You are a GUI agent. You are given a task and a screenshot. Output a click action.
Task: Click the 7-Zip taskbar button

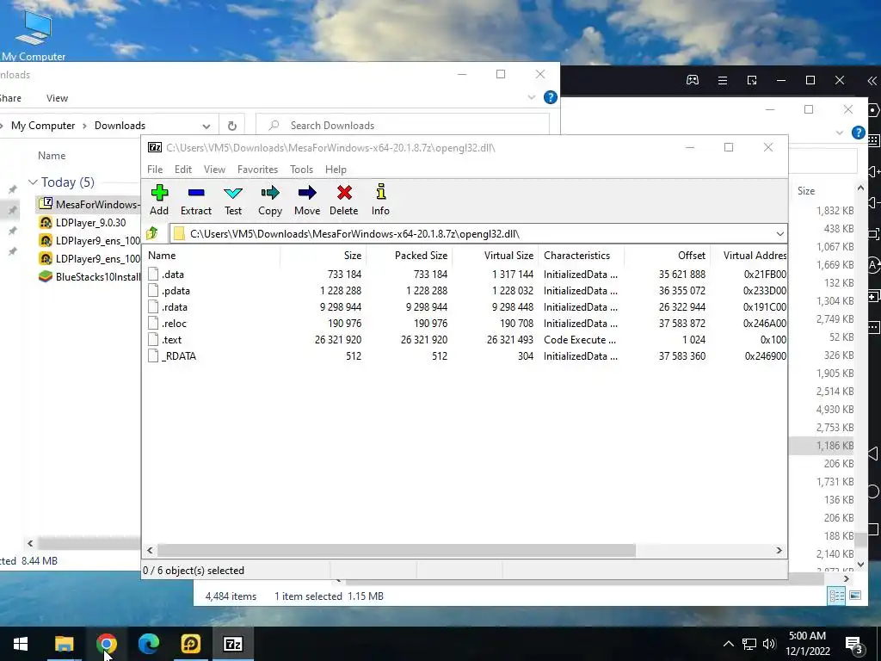tap(233, 644)
